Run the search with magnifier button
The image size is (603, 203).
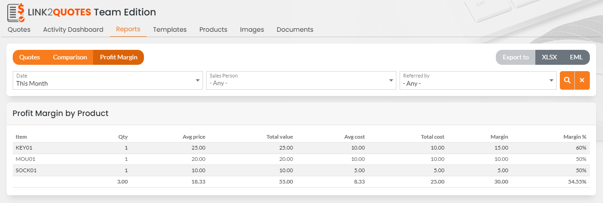(567, 80)
